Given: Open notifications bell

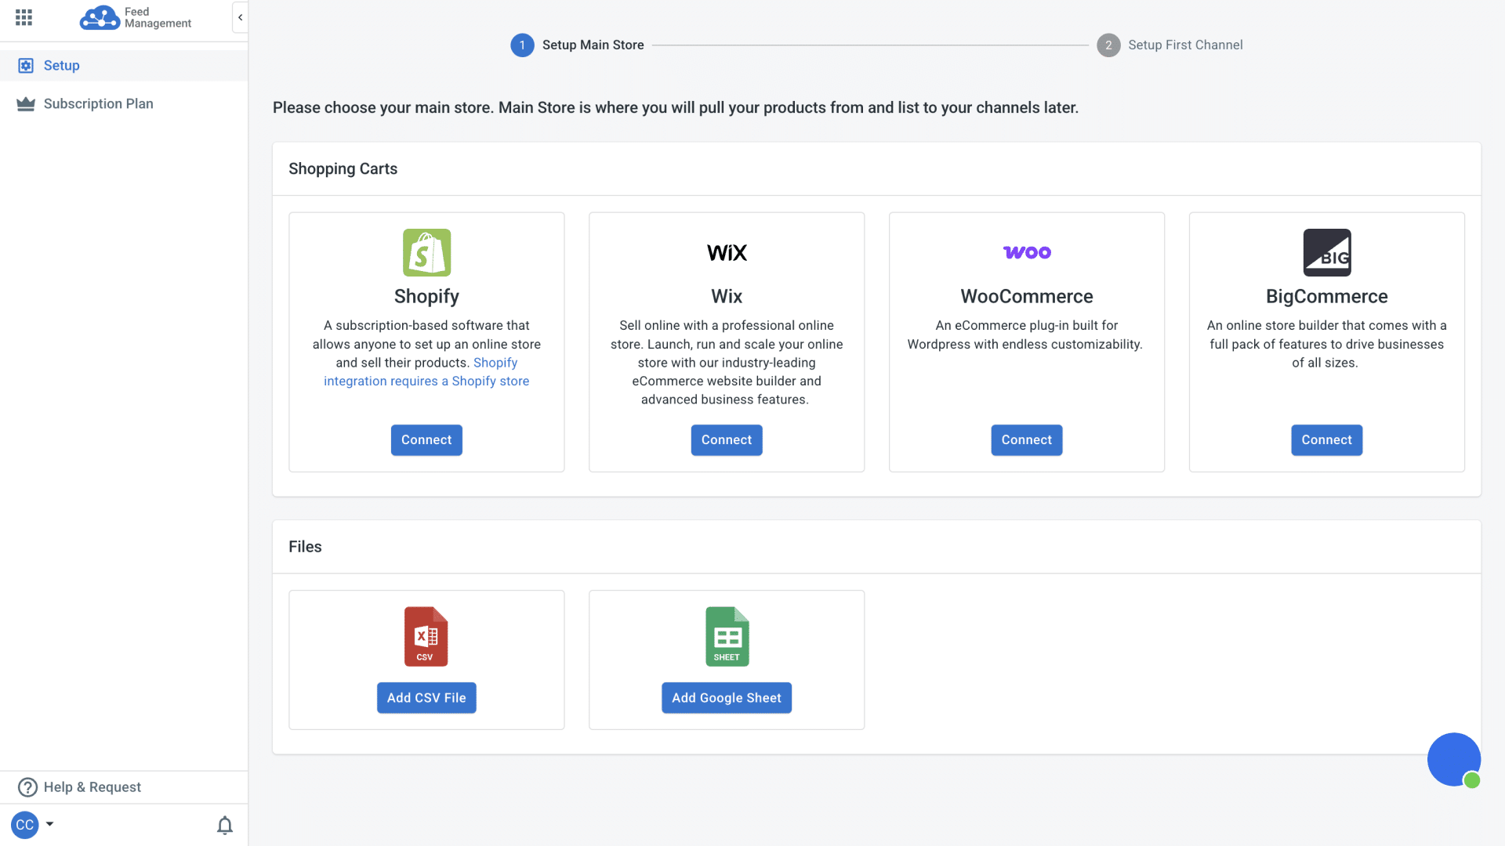Looking at the screenshot, I should (x=225, y=825).
